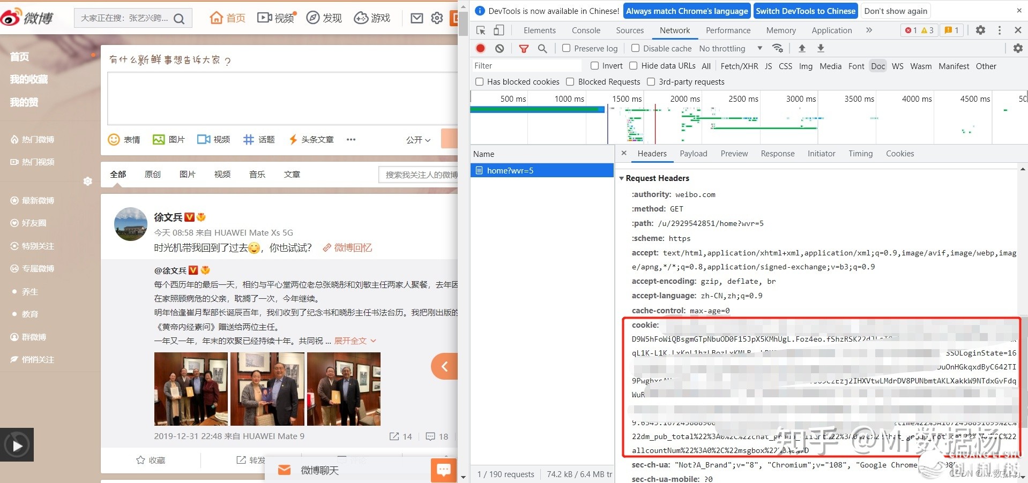Expand full post 展开全文
The image size is (1028, 483).
[355, 341]
